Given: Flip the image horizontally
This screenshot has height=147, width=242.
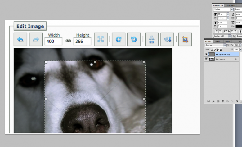Looking at the screenshot, I should 152,39.
